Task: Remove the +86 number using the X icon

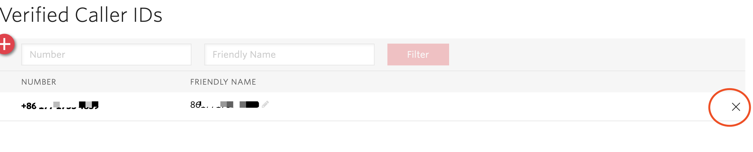Action: coord(736,107)
